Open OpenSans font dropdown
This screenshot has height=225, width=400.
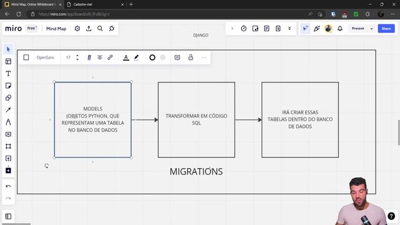[x=46, y=57]
